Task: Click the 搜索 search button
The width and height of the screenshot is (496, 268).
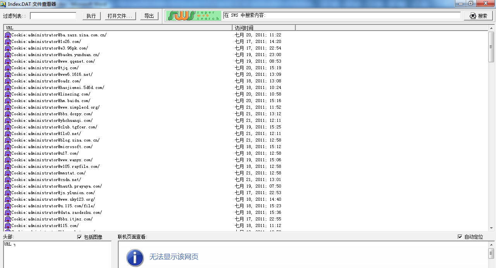Action: coord(478,16)
